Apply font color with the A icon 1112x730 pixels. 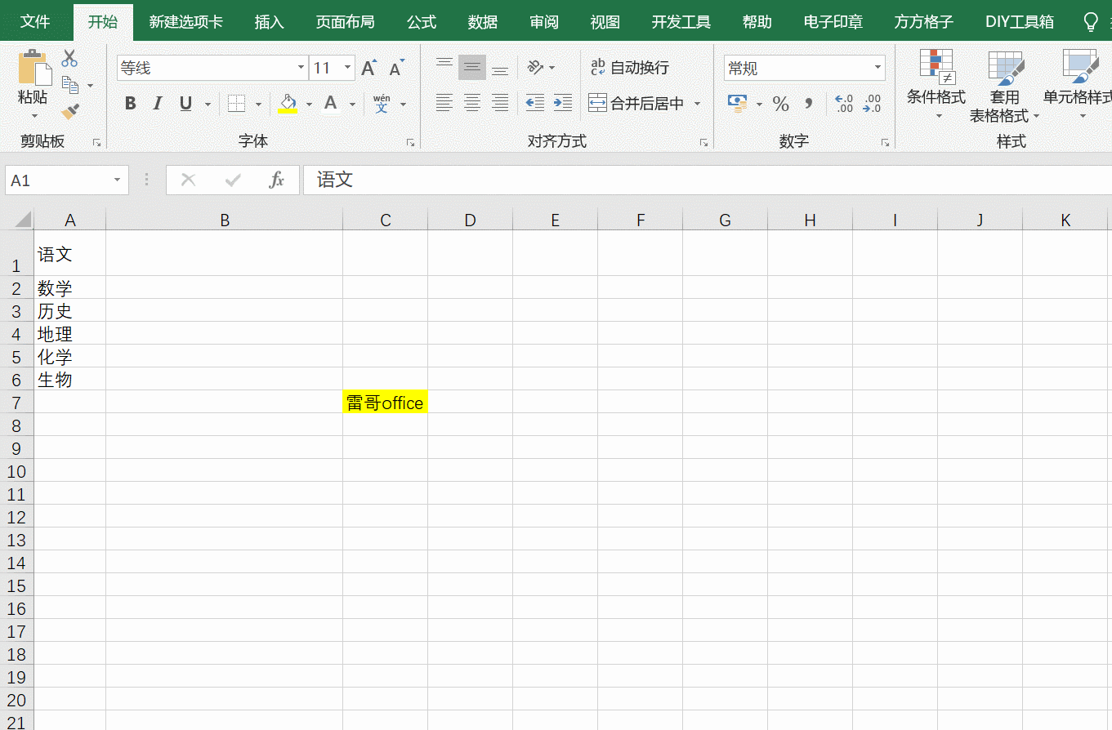pos(331,104)
